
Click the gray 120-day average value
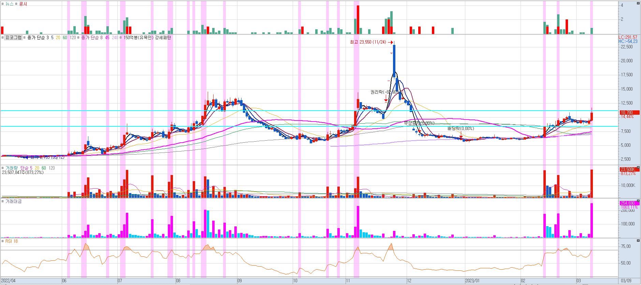(x=73, y=37)
